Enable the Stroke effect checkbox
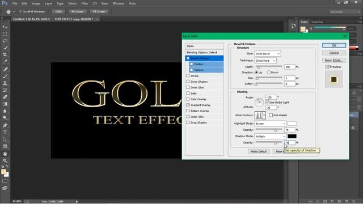 coord(188,75)
